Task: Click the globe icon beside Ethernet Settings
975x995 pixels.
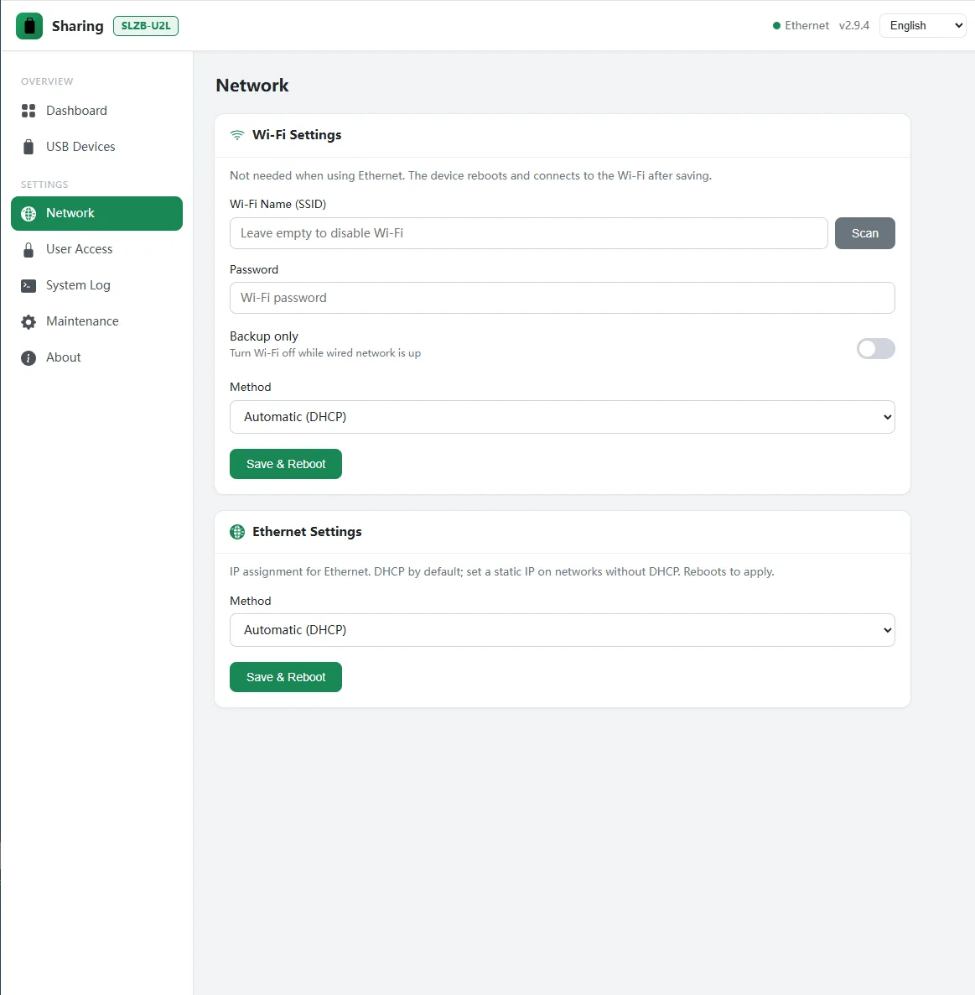Action: pos(237,532)
